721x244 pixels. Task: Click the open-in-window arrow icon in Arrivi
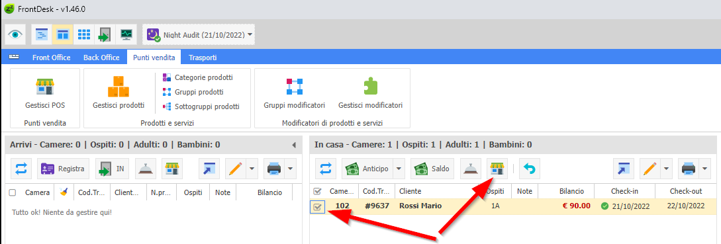coord(209,169)
